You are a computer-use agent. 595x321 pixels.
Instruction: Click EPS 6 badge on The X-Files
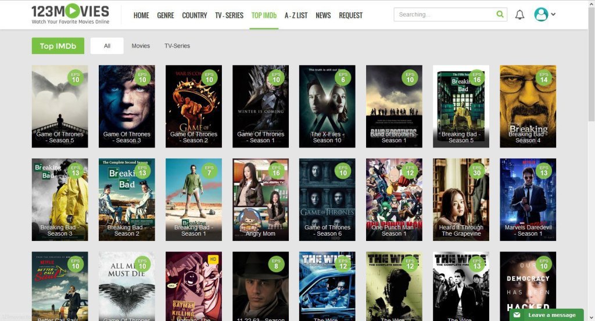343,77
